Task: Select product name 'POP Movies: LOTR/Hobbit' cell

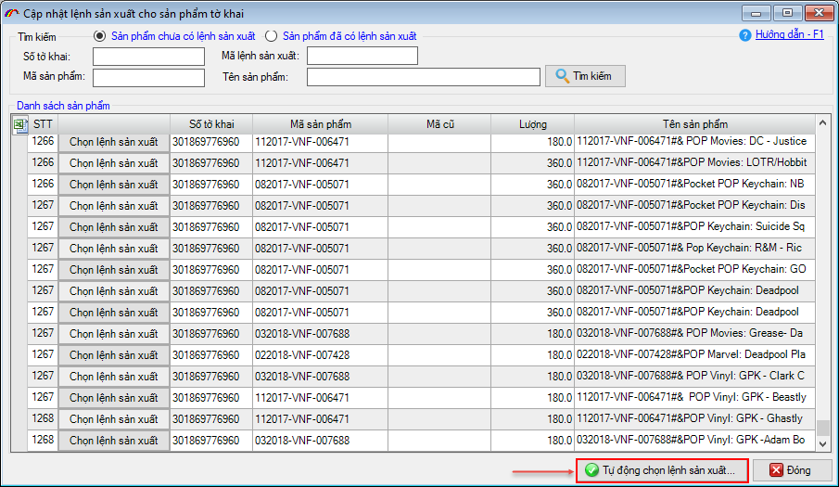Action: tap(695, 162)
